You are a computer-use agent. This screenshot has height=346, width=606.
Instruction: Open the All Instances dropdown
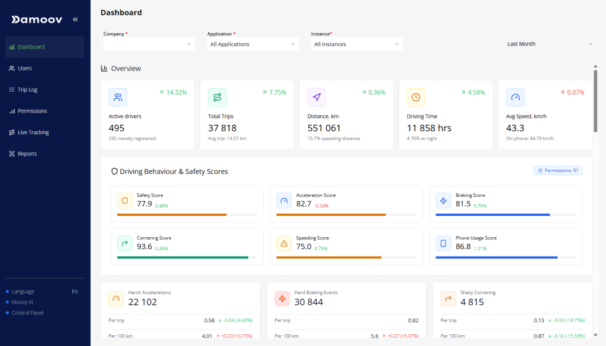click(357, 44)
